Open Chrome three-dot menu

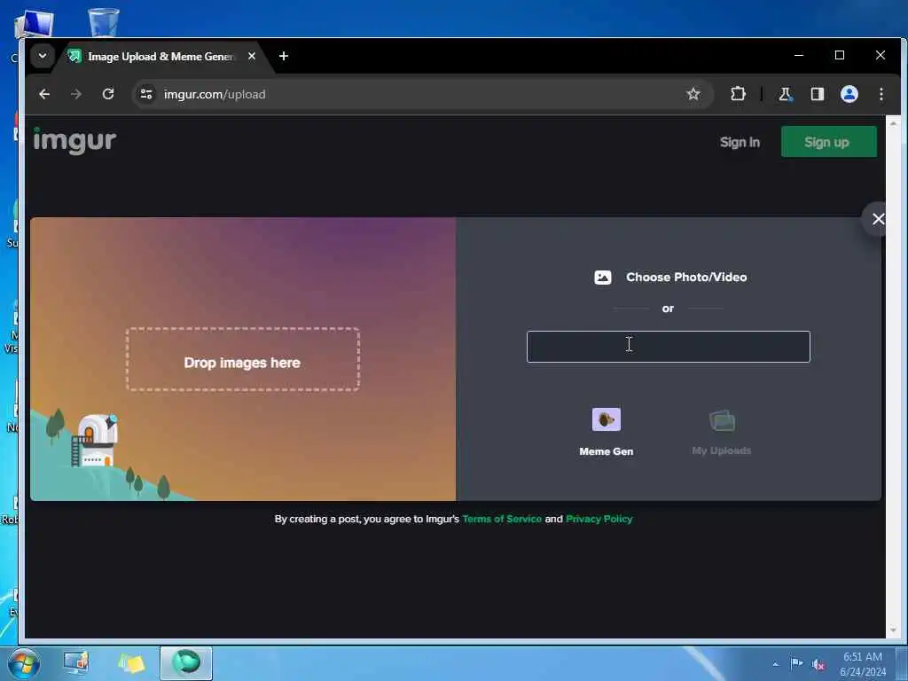pos(881,94)
